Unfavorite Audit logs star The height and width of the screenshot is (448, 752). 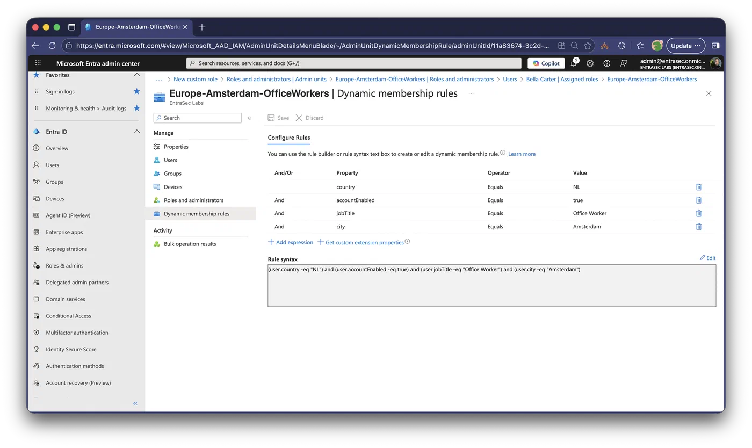click(x=136, y=109)
